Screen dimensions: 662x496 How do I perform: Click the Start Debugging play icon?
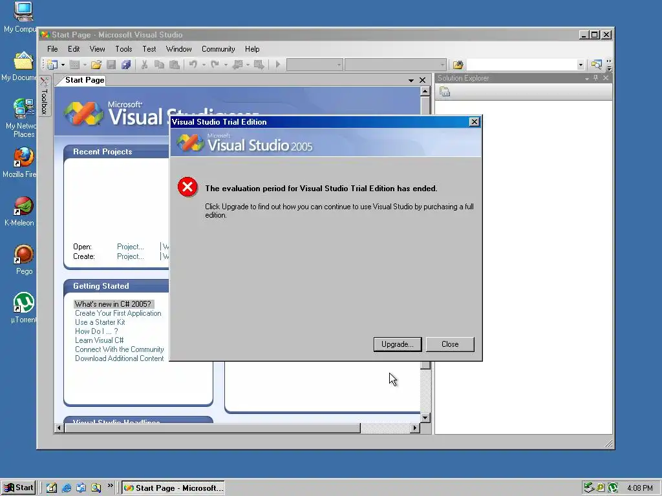tap(278, 65)
